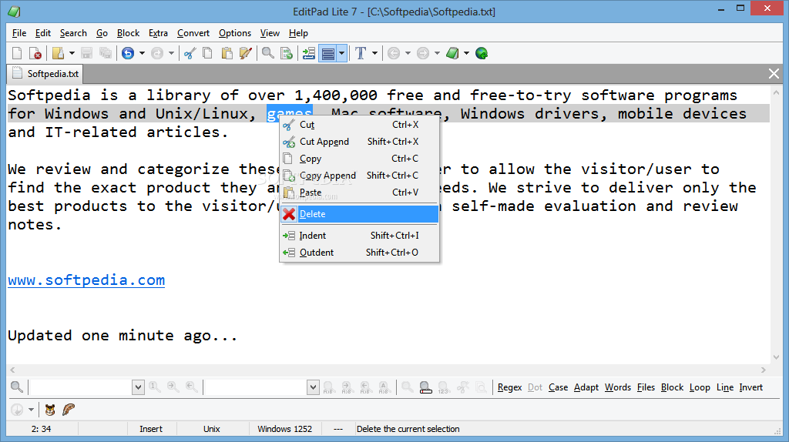The width and height of the screenshot is (789, 442).
Task: Toggle the Files search option
Action: (x=646, y=387)
